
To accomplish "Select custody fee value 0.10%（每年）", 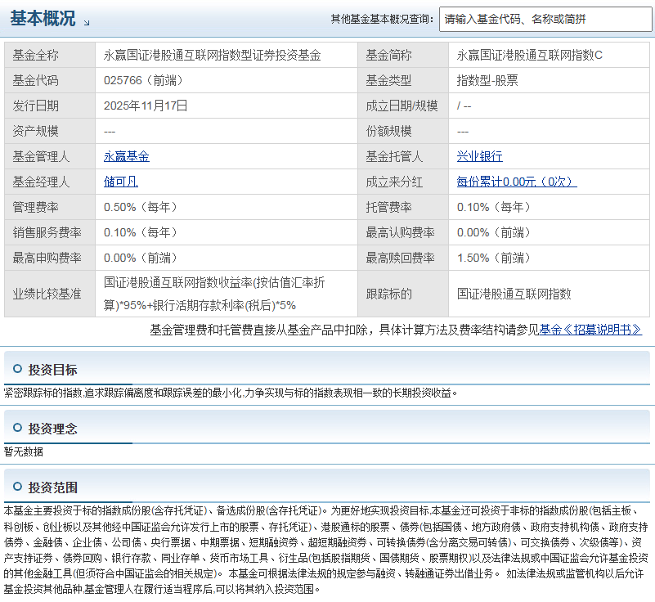I will pos(494,207).
